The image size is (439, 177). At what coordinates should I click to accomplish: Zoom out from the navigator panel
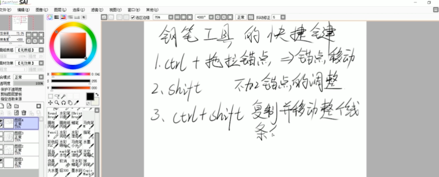click(29, 35)
